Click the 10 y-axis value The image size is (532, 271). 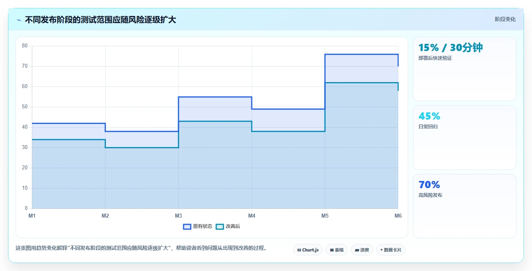pos(25,188)
